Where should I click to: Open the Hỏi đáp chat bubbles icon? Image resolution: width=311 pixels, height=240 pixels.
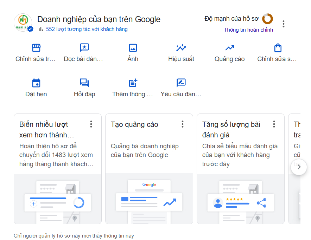pyautogui.click(x=84, y=83)
